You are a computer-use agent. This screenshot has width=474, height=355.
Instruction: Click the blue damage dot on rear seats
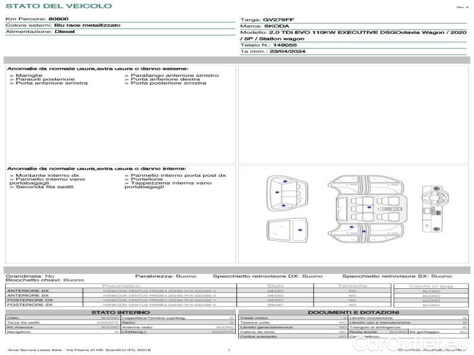coord(369,207)
